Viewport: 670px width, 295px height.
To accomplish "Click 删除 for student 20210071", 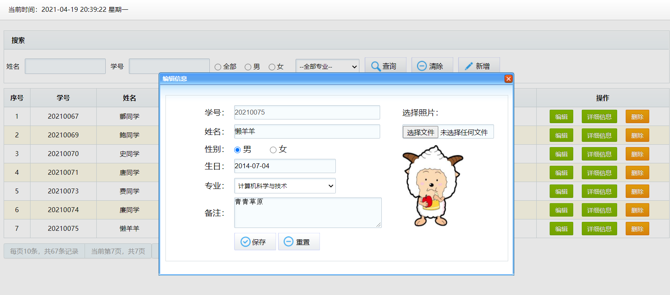I will click(637, 173).
